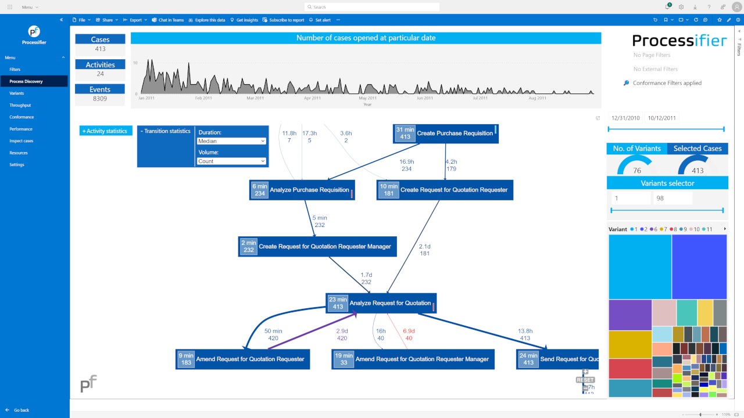The height and width of the screenshot is (418, 744).
Task: Click the zoom out minus in status bar
Action: point(684,415)
